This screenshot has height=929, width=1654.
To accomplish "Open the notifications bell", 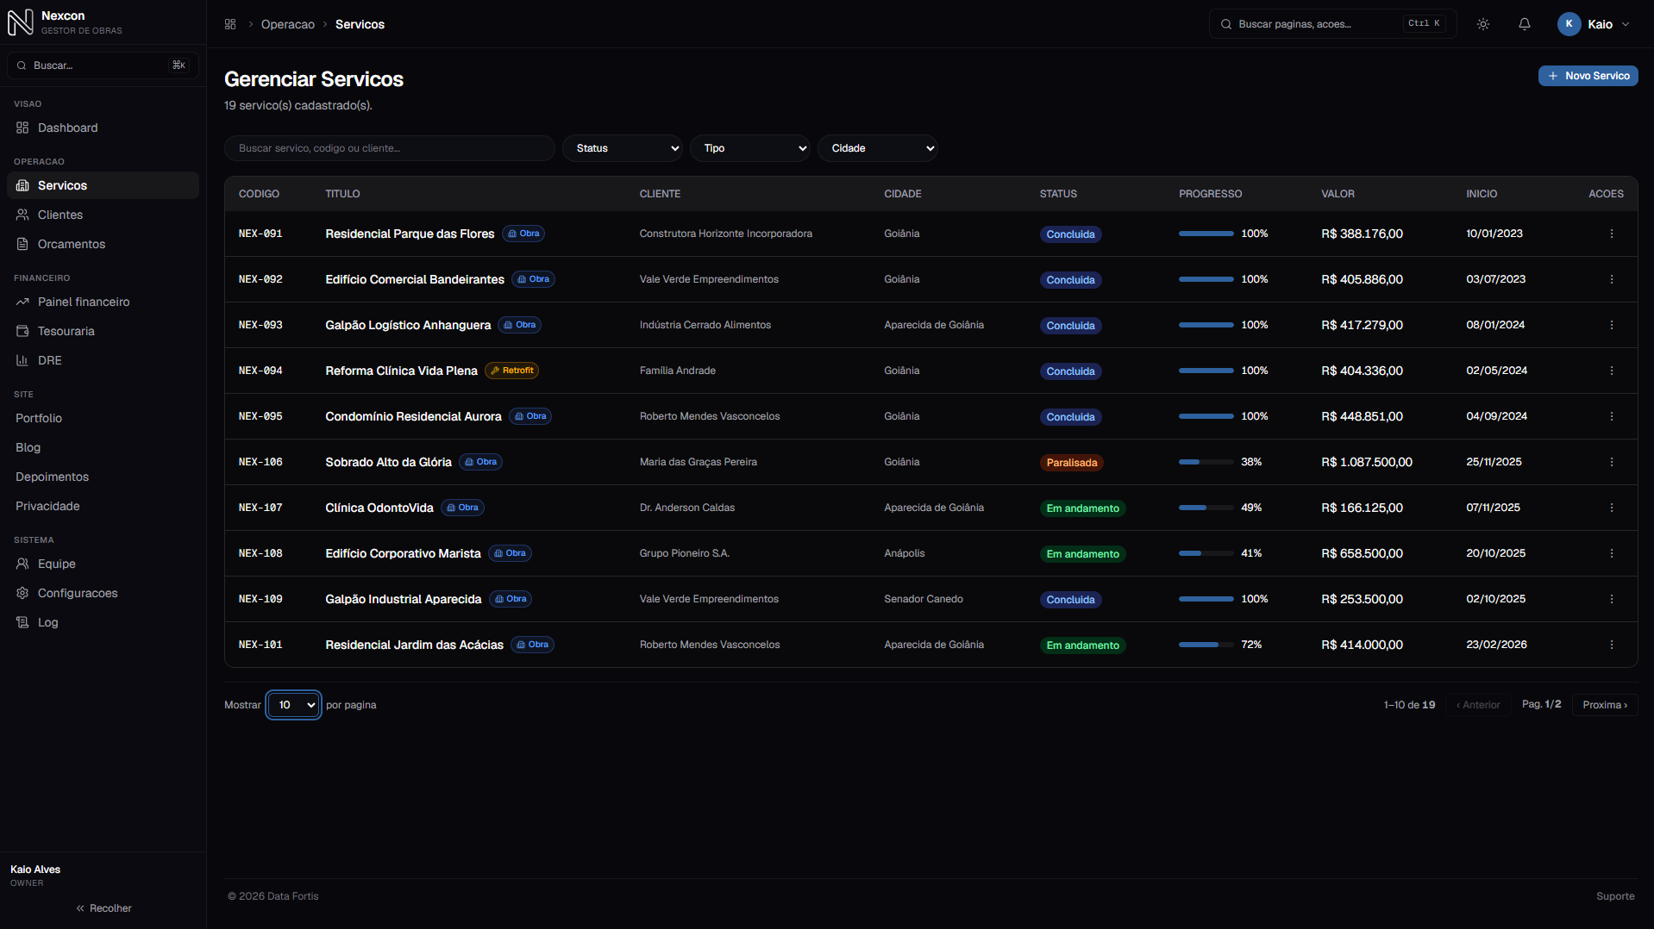I will click(x=1525, y=24).
